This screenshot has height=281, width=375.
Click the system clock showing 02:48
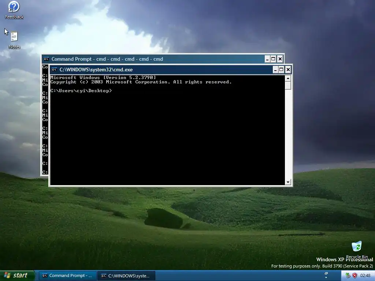(365, 276)
